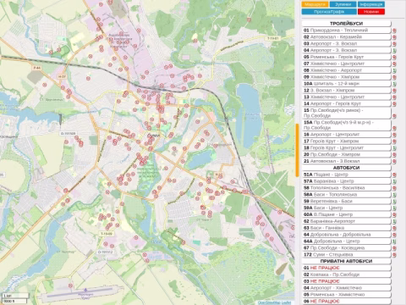Click private bus 03 НЕ ПРАЦЮЄ row
This screenshot has height=305, width=406.
(346, 281)
